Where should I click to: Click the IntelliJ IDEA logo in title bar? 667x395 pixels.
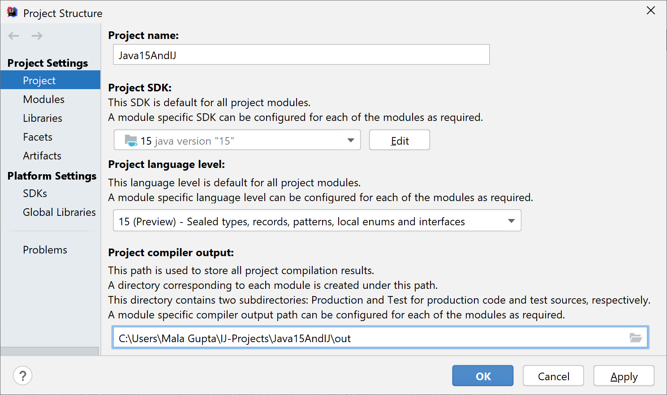coord(11,12)
